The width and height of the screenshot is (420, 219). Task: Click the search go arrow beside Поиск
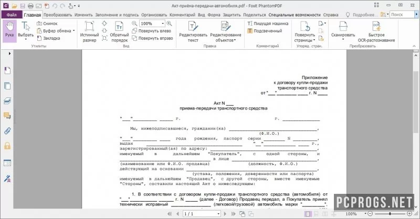(x=417, y=15)
